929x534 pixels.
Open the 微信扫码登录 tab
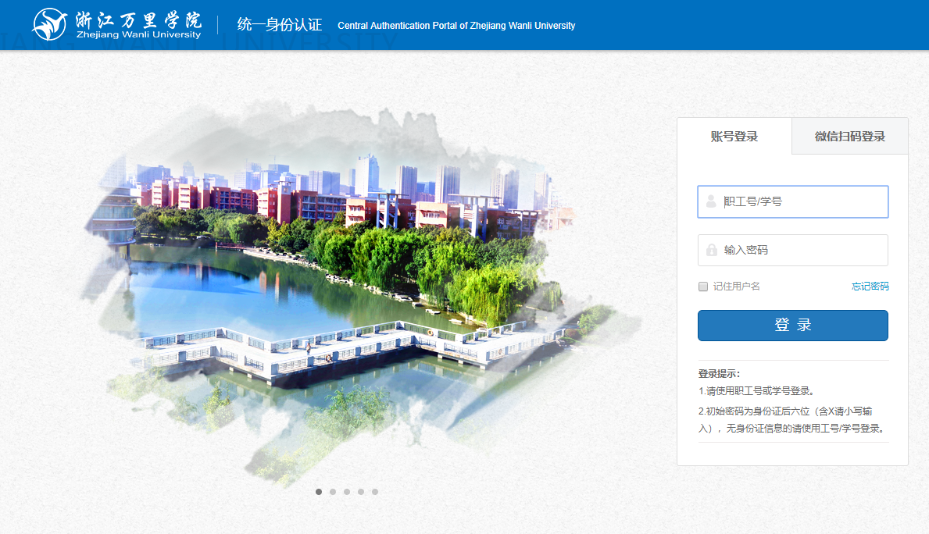(849, 137)
